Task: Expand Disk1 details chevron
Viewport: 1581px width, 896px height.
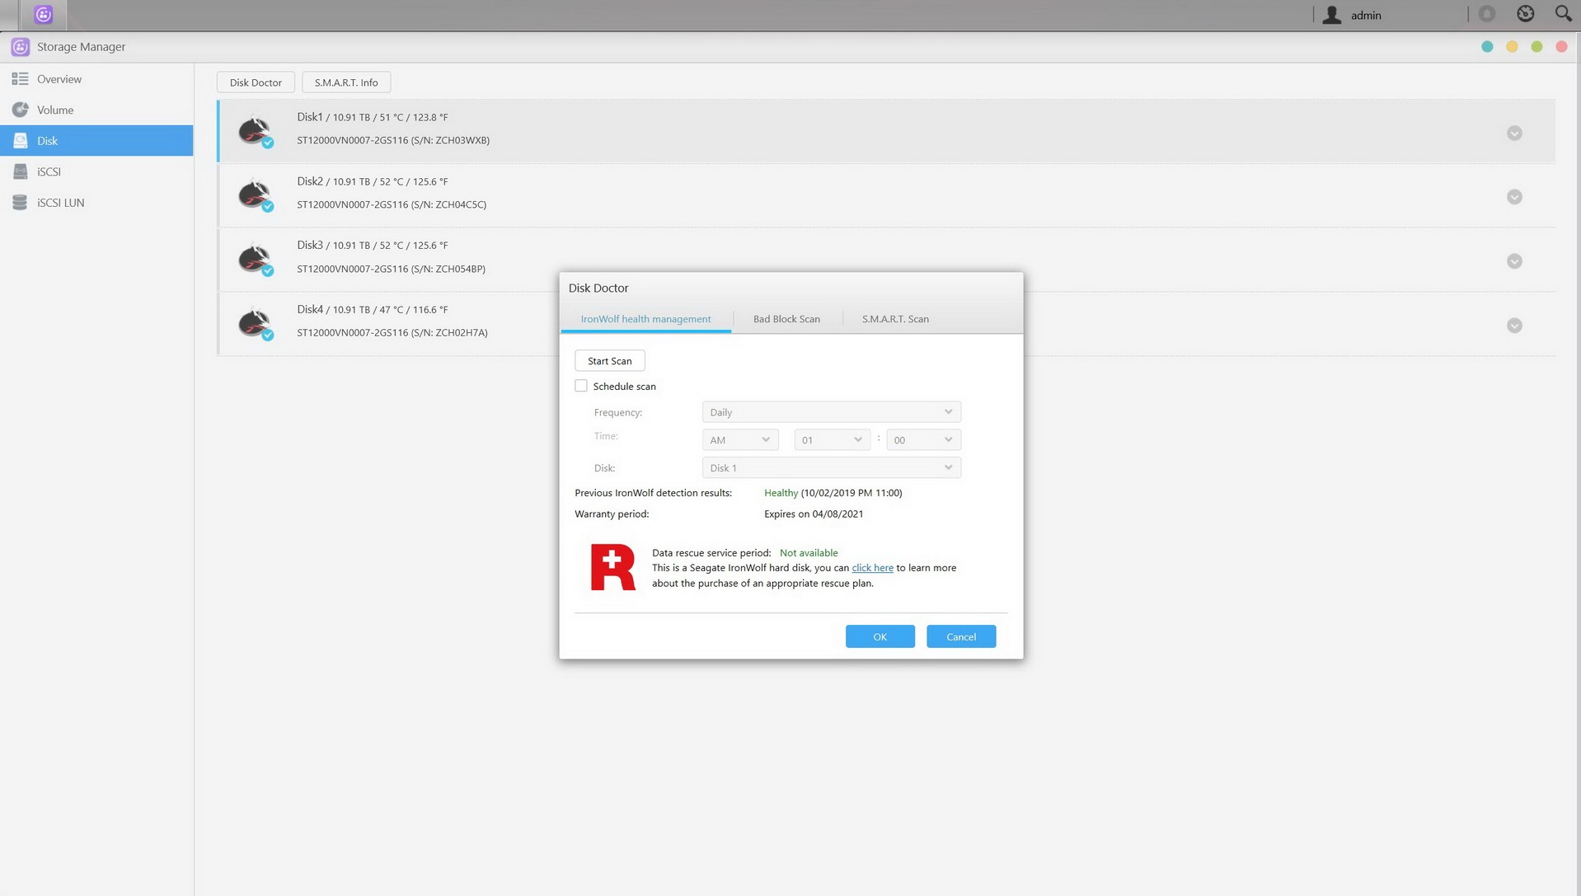Action: pyautogui.click(x=1514, y=133)
